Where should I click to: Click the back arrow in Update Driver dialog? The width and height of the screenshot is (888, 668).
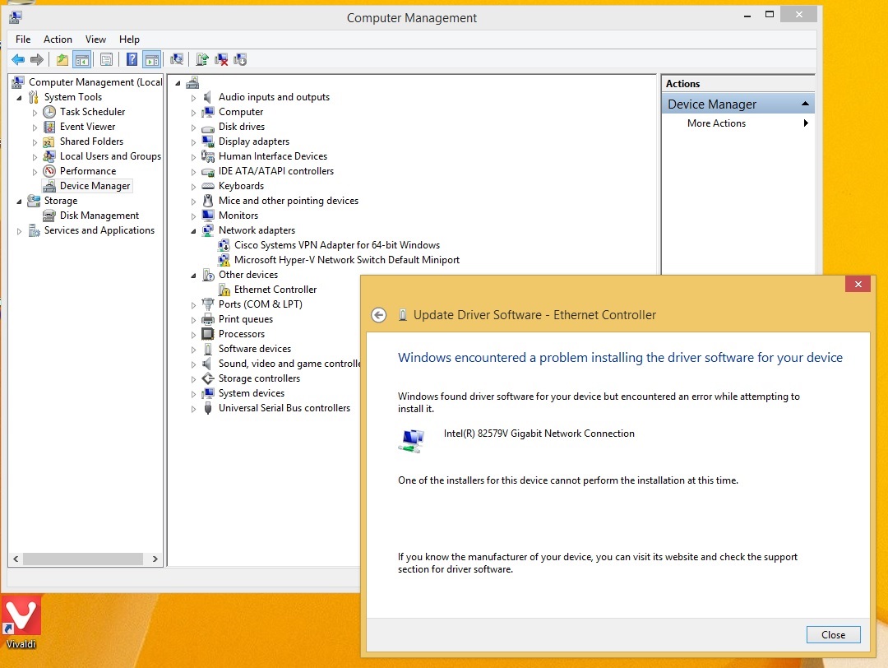coord(379,315)
